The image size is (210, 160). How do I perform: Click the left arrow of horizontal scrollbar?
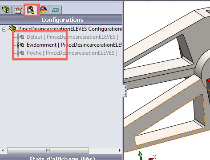point(3,150)
